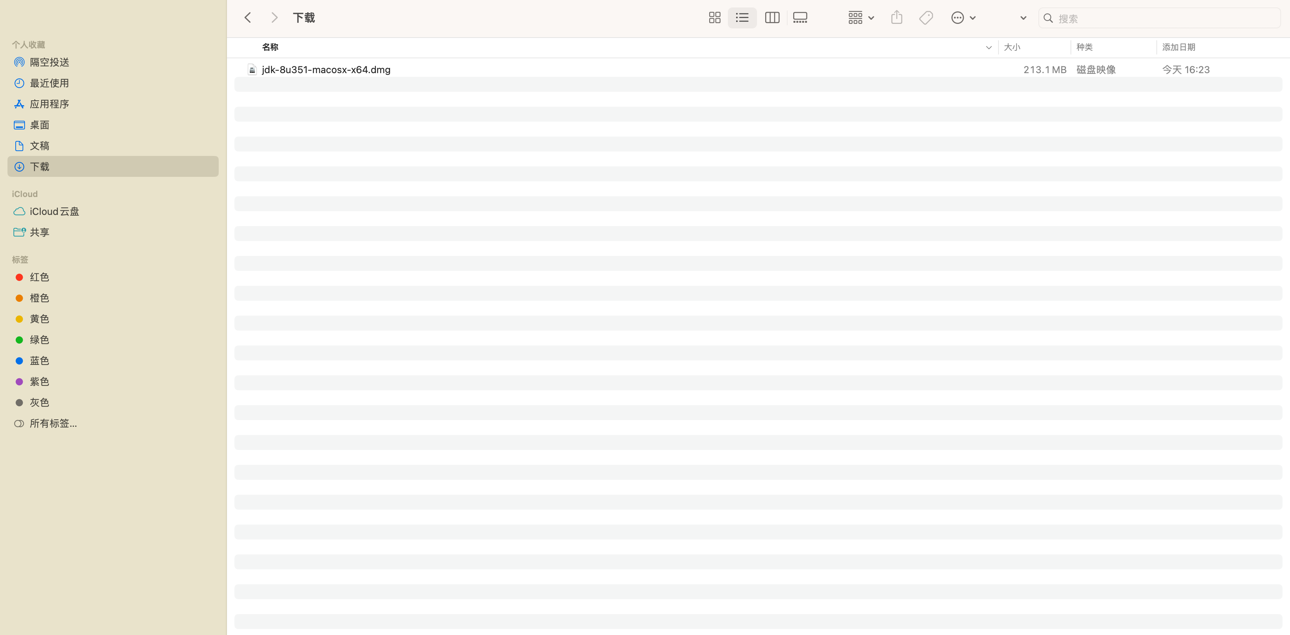Sort by 种类 column header
Screen dimensions: 1290x635
(1085, 47)
